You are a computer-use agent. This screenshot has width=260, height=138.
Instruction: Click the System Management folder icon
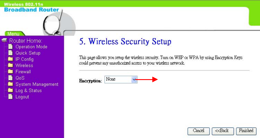click(x=10, y=84)
